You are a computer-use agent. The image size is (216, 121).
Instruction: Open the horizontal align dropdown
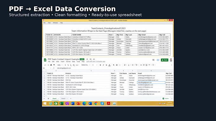125,65
